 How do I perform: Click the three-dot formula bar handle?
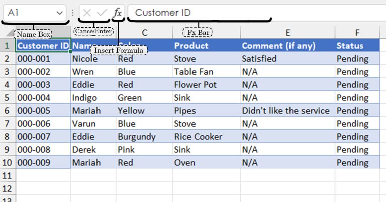point(73,13)
